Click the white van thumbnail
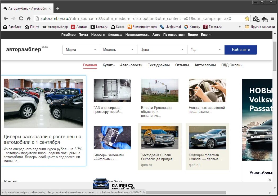The width and height of the screenshot is (278, 196). pyautogui.click(x=112, y=90)
